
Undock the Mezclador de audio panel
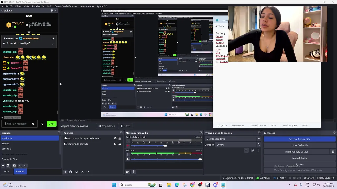[x=201, y=133]
